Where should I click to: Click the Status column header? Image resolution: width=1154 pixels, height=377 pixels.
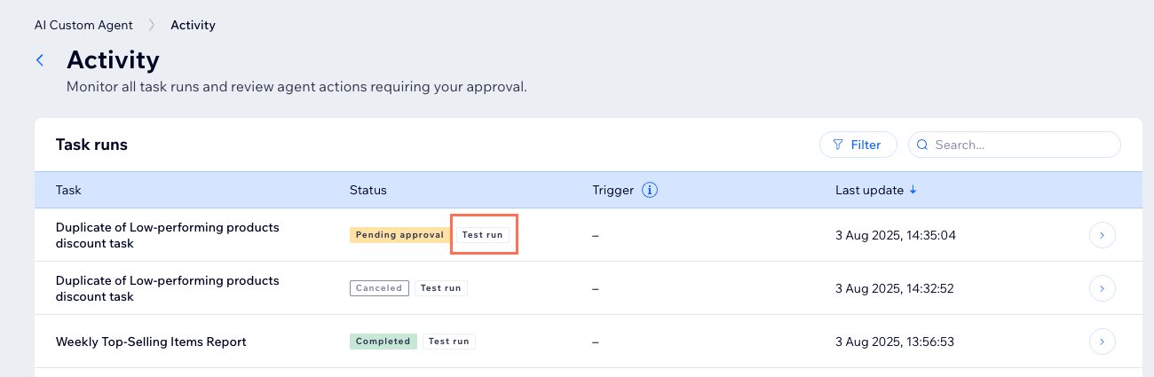pyautogui.click(x=368, y=190)
